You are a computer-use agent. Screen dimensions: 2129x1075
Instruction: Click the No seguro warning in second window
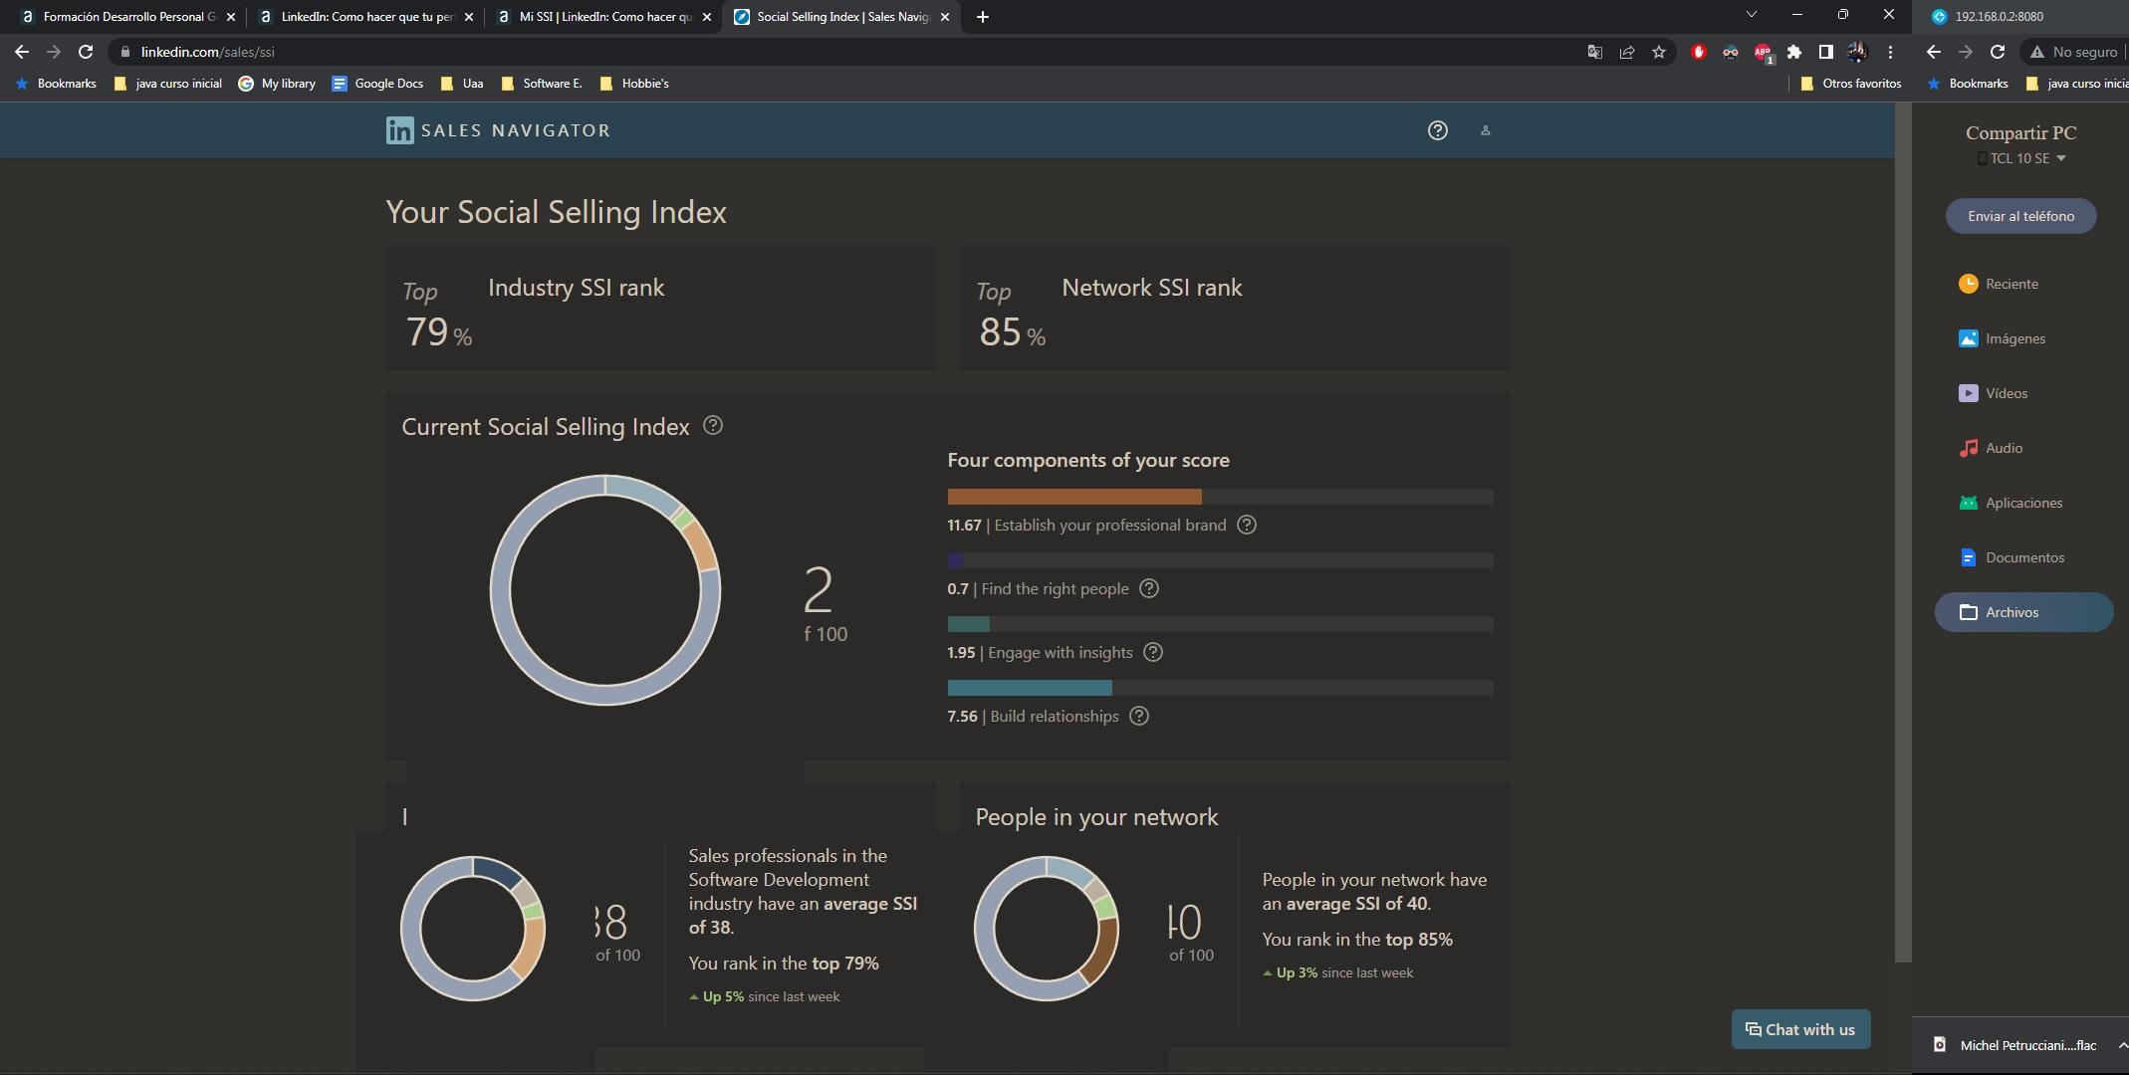click(2073, 52)
